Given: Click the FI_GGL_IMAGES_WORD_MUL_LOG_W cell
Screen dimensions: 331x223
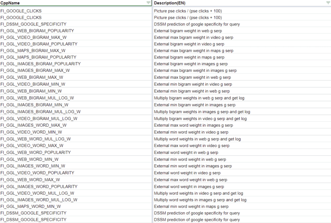Looking at the screenshot, I should tap(76, 199).
